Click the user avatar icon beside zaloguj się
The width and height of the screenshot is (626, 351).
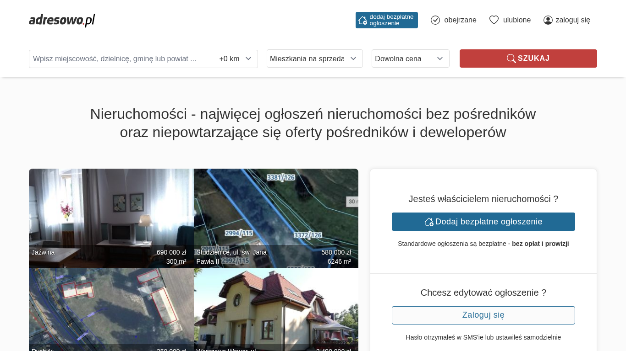[548, 20]
